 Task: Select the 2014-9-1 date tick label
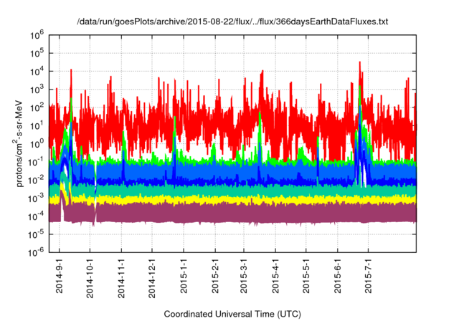[x=59, y=277]
